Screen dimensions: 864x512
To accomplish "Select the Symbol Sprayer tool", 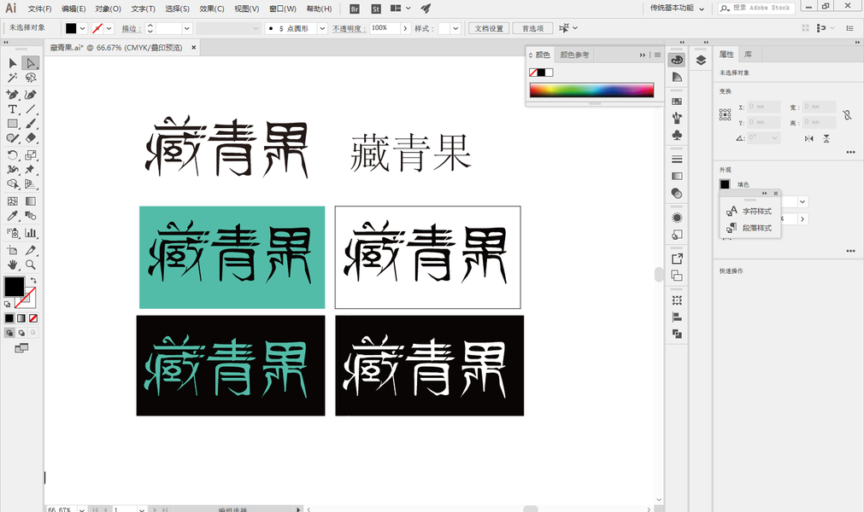I will click(x=13, y=233).
